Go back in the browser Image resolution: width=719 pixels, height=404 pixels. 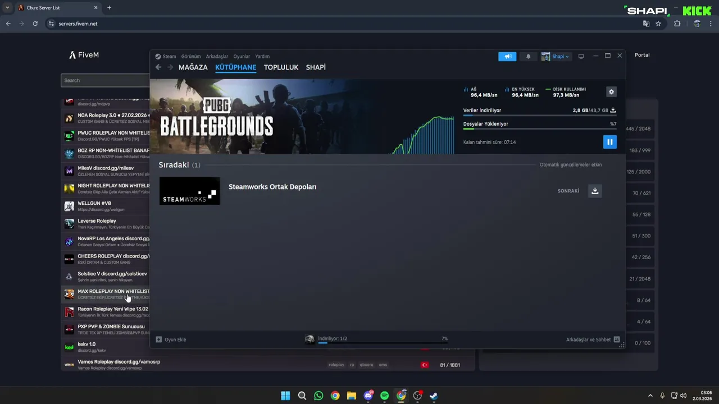[8, 24]
